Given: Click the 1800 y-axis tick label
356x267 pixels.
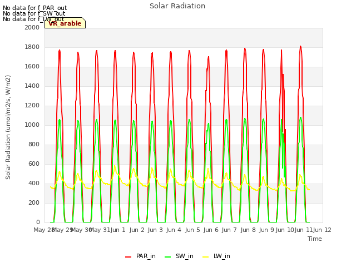Looking at the screenshot, I should coord(32,47).
